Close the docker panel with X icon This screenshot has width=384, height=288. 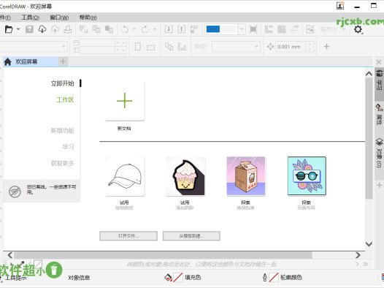click(379, 62)
